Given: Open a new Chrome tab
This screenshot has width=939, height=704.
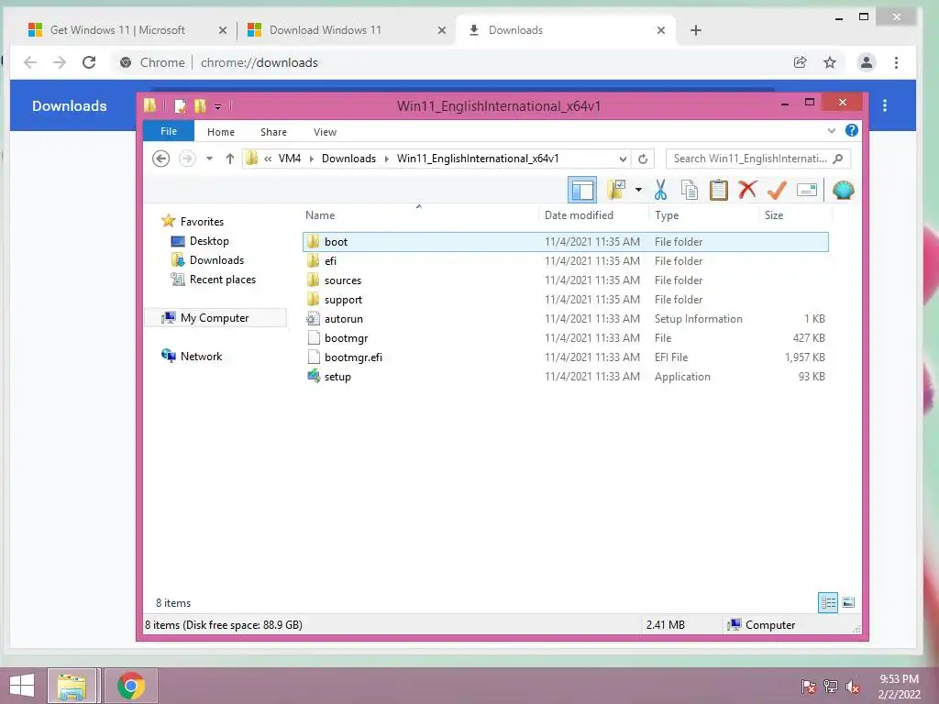Looking at the screenshot, I should pos(695,30).
